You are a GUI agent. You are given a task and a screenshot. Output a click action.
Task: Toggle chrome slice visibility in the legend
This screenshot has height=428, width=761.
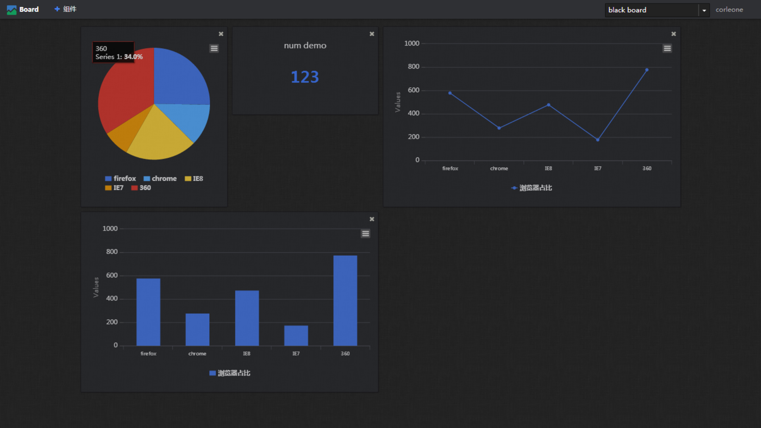[x=164, y=179]
